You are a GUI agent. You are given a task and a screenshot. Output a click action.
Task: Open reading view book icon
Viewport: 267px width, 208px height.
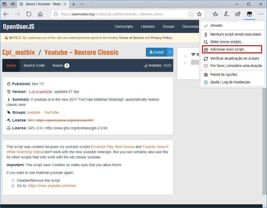[191, 14]
